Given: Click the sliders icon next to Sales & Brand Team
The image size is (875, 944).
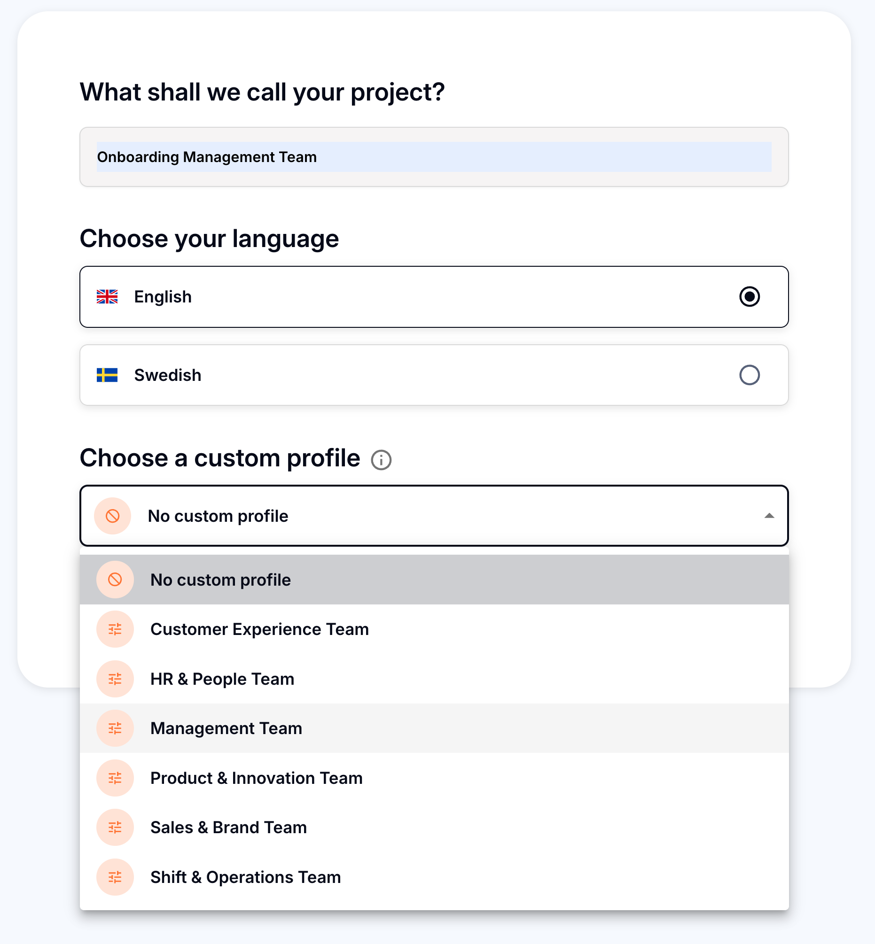Looking at the screenshot, I should 115,828.
